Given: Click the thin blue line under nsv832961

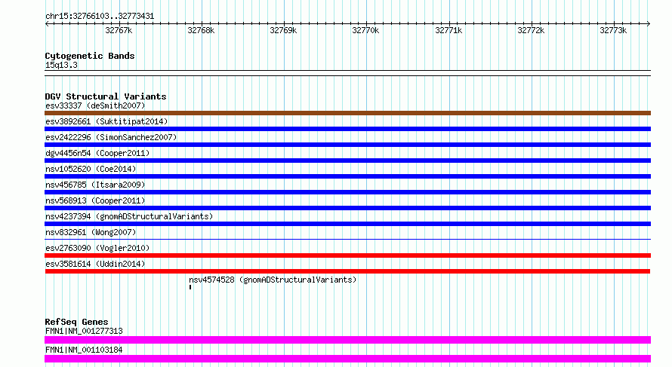Looking at the screenshot, I should coord(347,239).
